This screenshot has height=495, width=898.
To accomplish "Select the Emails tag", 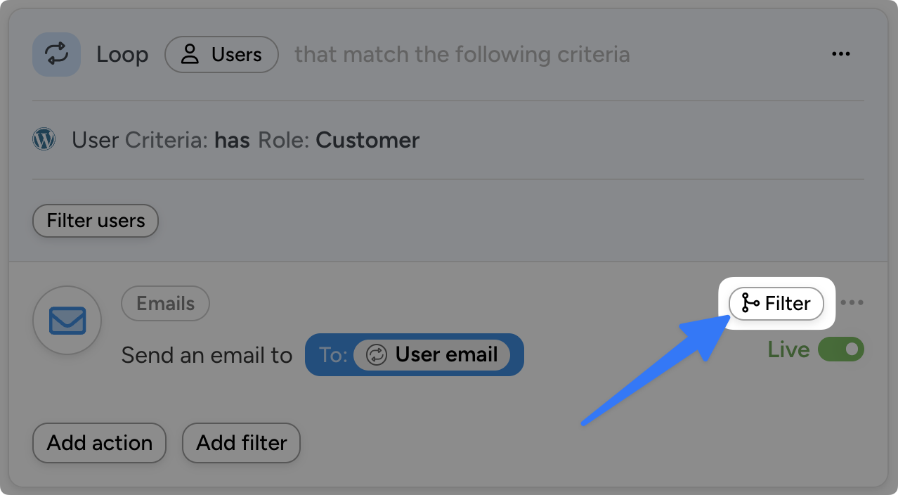I will pos(165,304).
